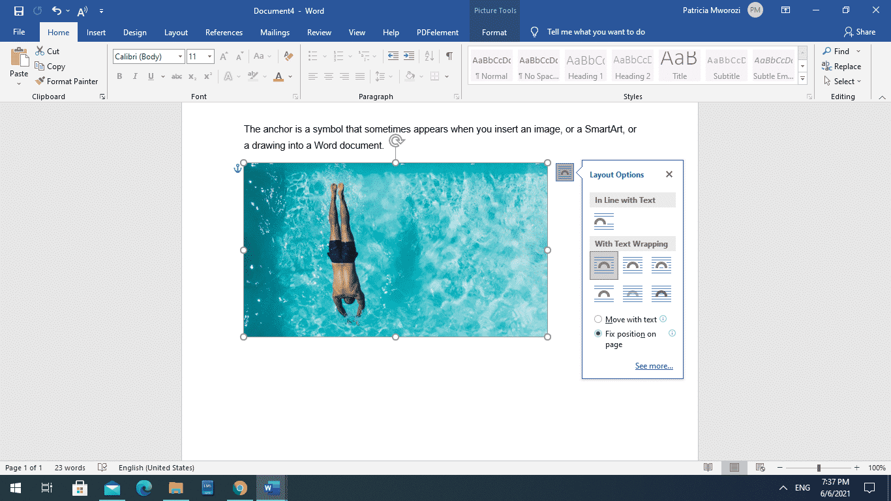This screenshot has width=891, height=501.
Task: Open the Sort dialog
Action: coord(429,56)
